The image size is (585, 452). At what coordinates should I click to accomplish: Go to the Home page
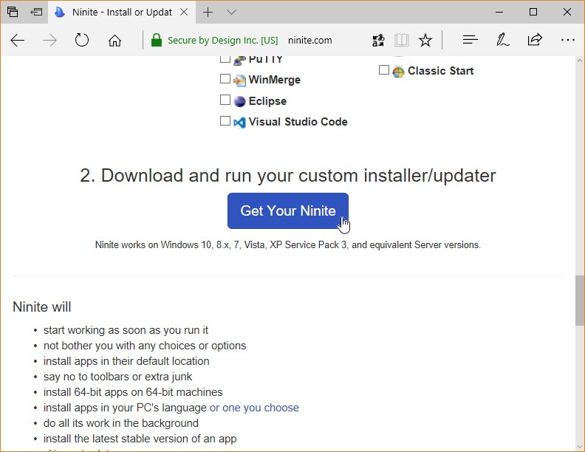[114, 41]
